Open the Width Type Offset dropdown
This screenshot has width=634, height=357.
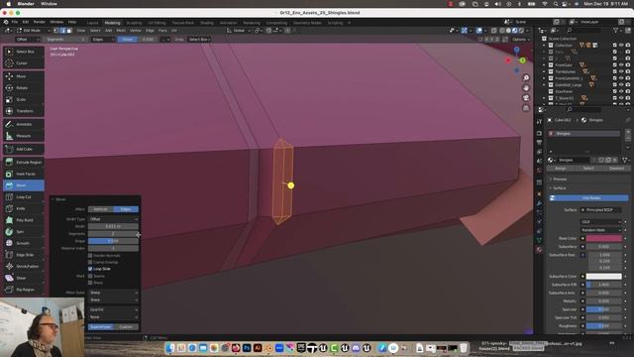(113, 219)
